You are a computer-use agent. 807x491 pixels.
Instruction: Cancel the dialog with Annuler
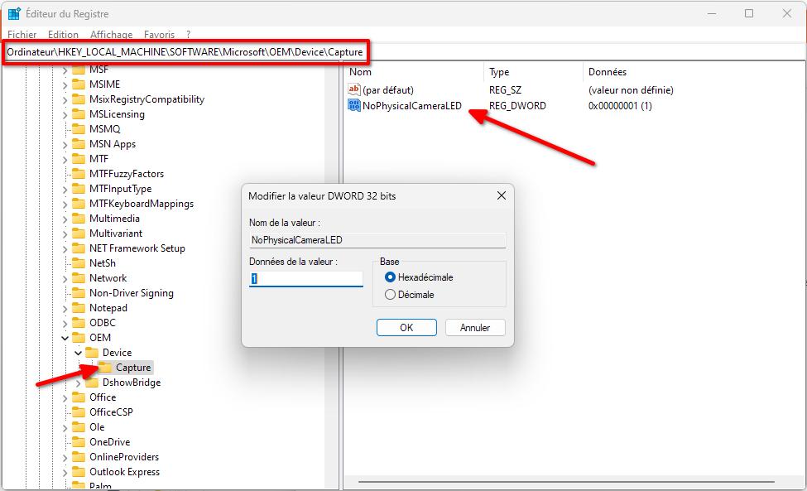(475, 327)
